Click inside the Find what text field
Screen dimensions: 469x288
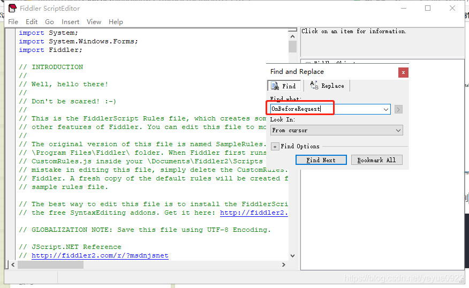coord(327,109)
